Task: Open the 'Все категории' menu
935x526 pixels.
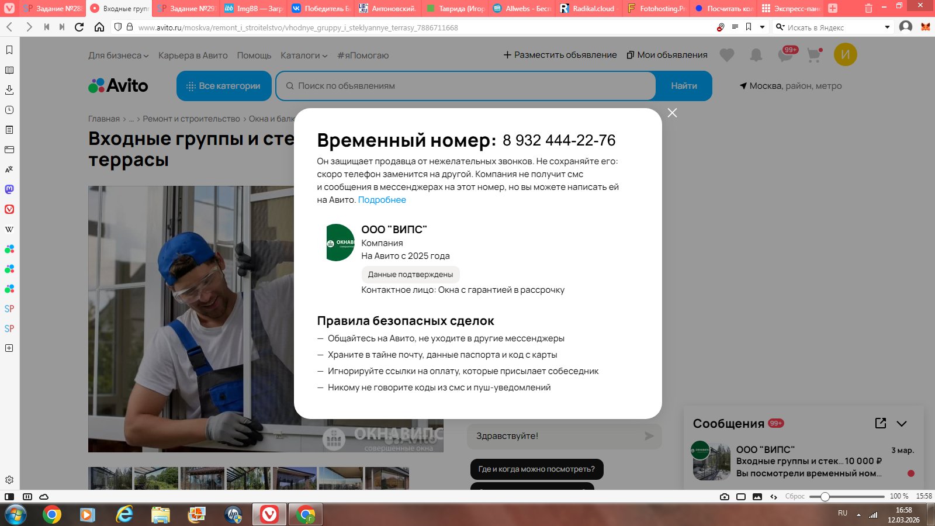Action: tap(224, 86)
